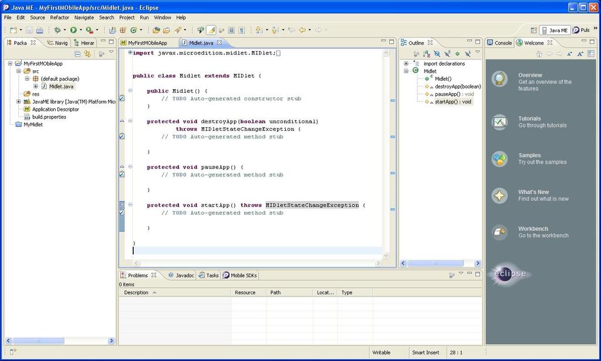Viewport: 601px width, 361px height.
Task: Go to the Workbench link
Action: 533,229
